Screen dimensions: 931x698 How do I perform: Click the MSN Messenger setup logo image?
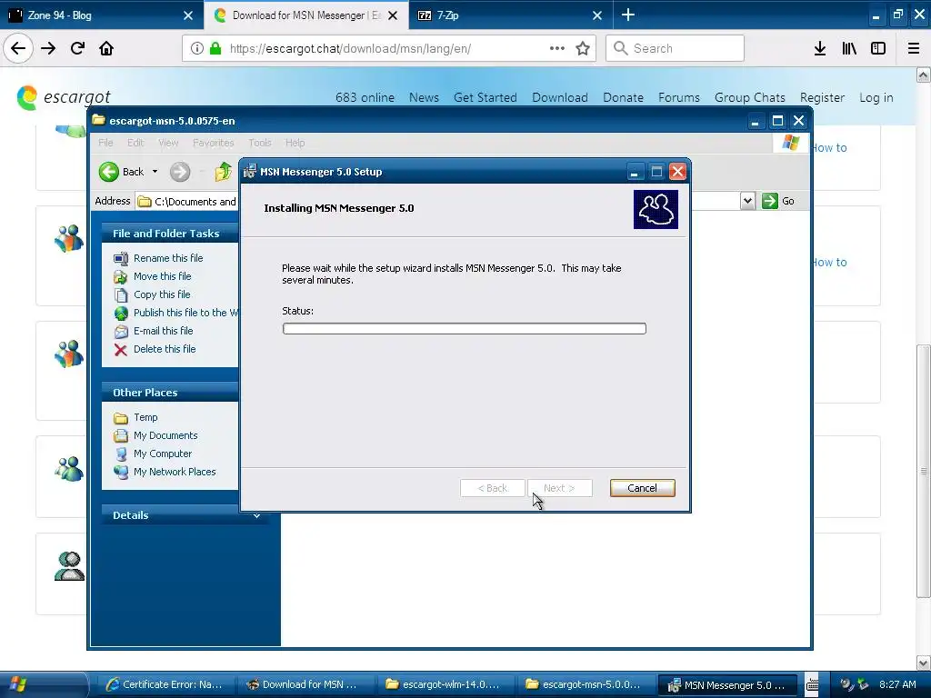point(656,209)
